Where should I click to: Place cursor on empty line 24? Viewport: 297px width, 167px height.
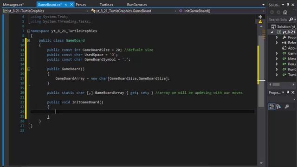142,112
